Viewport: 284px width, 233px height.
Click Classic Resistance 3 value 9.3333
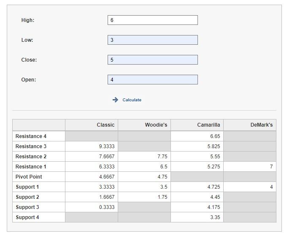click(x=107, y=146)
